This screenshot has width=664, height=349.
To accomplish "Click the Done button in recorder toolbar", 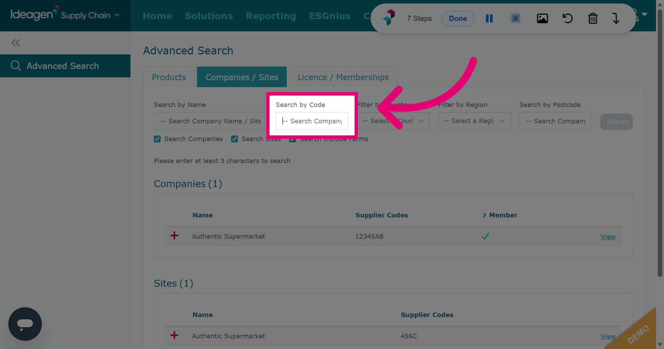I will click(458, 18).
